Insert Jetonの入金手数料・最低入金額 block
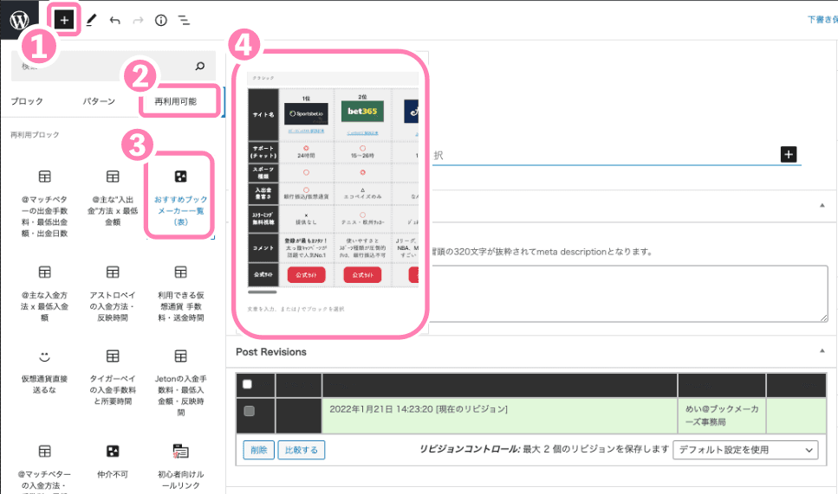 click(x=180, y=383)
